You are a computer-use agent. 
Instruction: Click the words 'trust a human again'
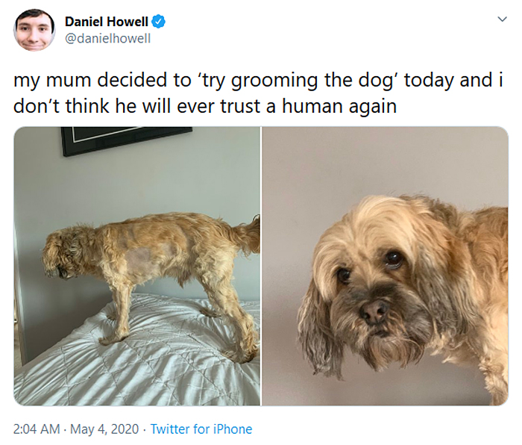(309, 107)
